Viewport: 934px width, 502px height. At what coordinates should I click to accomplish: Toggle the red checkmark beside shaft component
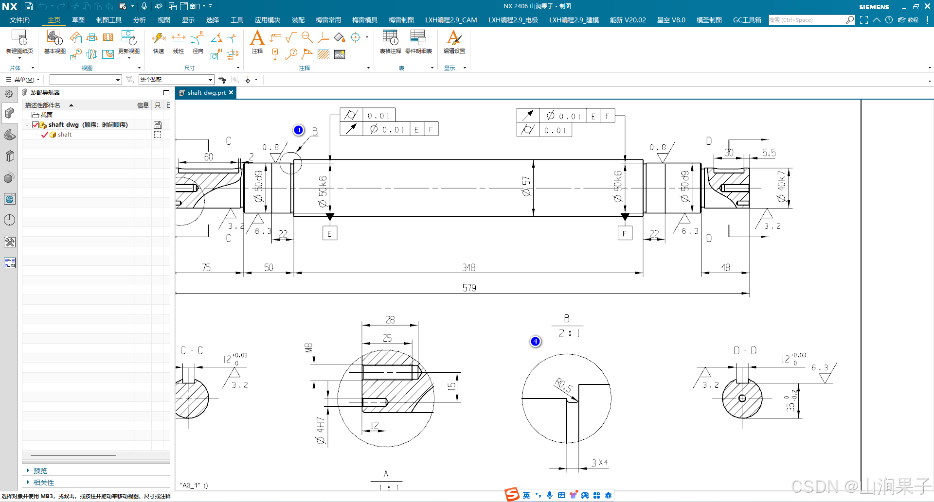[x=45, y=135]
